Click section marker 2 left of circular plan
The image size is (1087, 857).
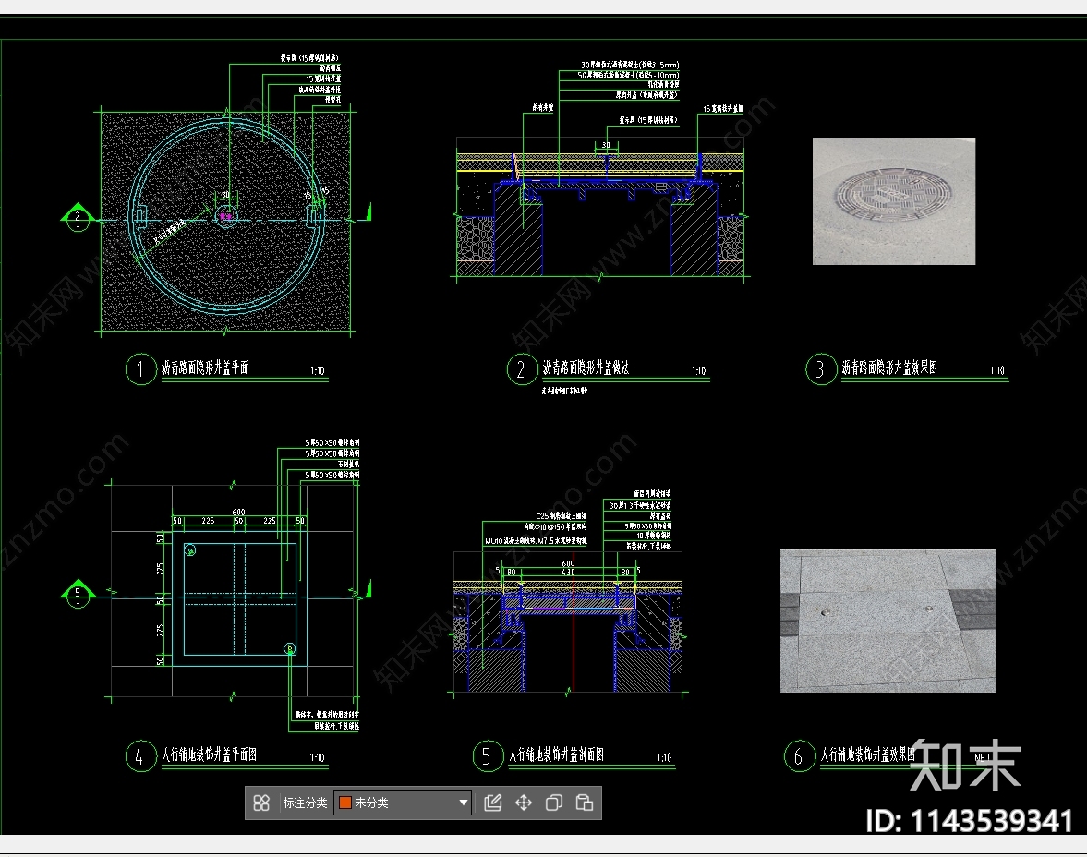[x=78, y=219]
